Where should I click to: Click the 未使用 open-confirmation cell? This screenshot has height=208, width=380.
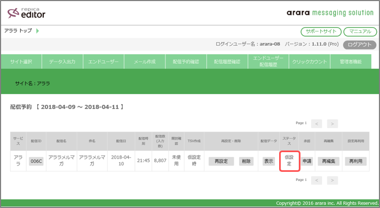pos(177,161)
